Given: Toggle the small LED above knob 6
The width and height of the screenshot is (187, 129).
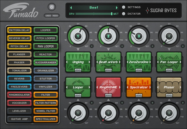Looking at the screenshot, I should [x=122, y=103].
